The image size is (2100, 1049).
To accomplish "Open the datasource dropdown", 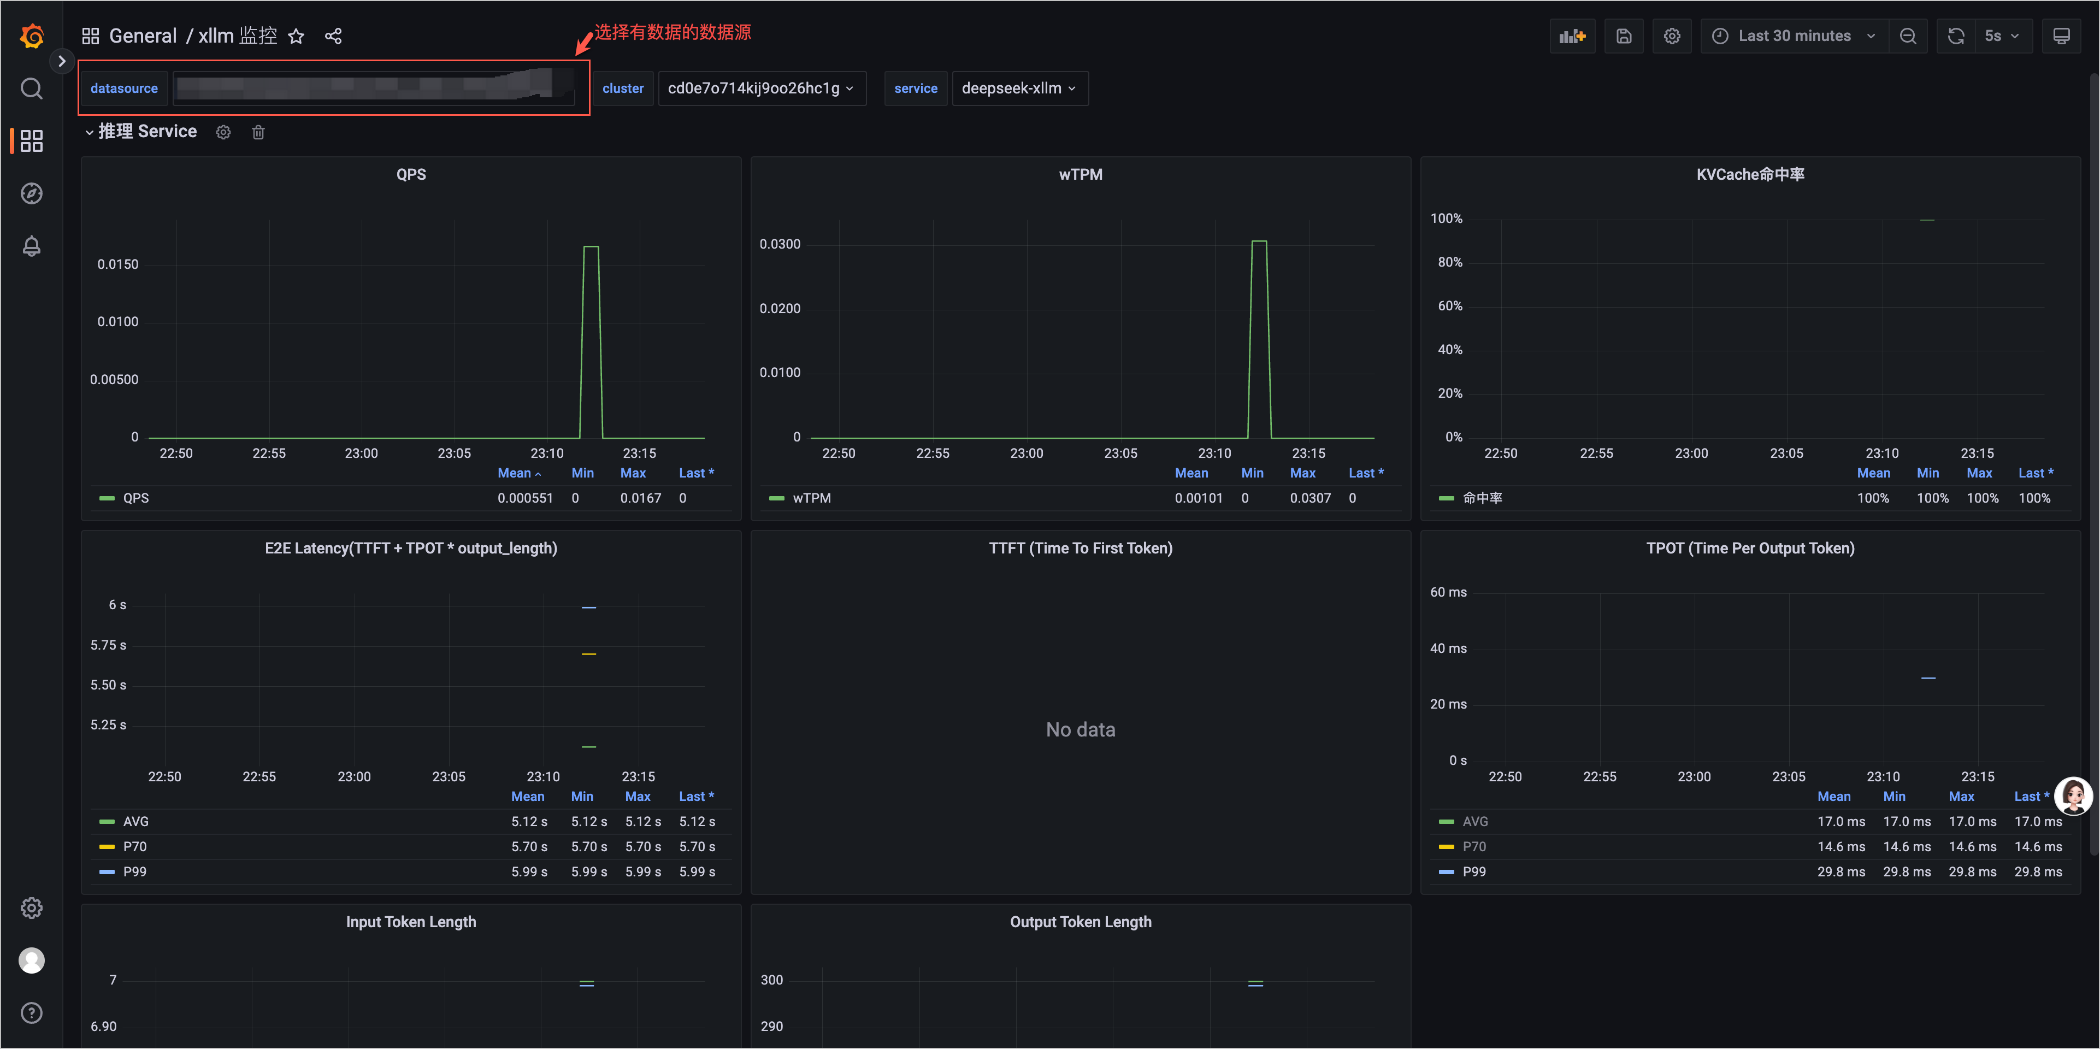I will pyautogui.click(x=373, y=88).
